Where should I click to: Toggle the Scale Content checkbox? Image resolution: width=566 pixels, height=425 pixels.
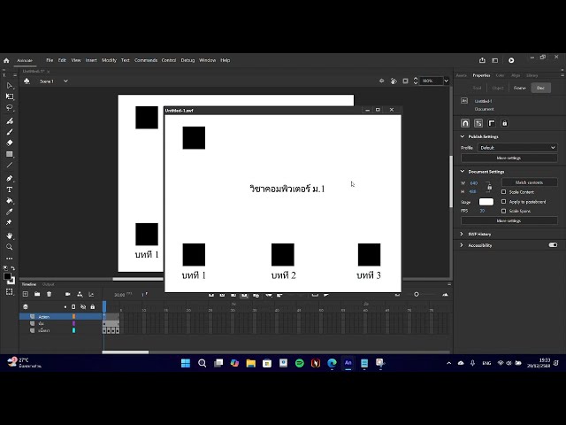tap(503, 192)
